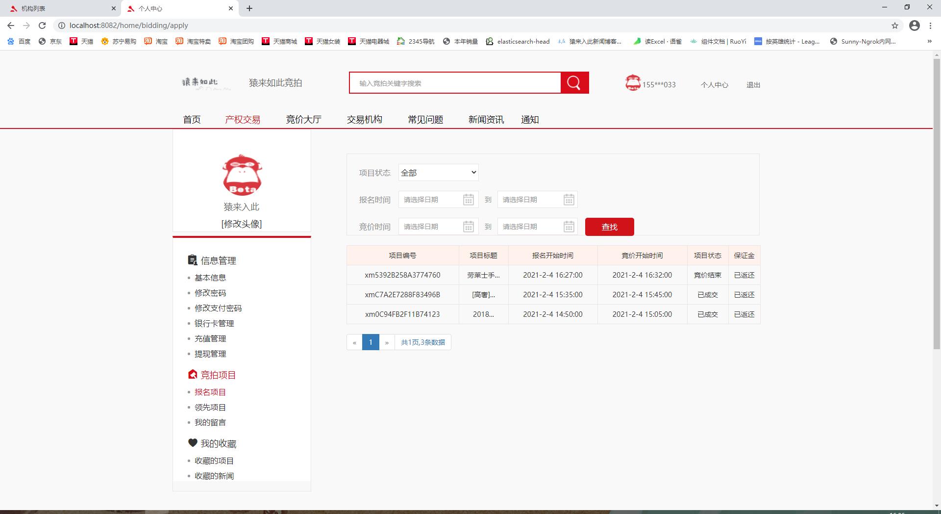Screen dimensions: 941x514
Task: Open 竞价大厅 navigation item
Action: point(304,120)
